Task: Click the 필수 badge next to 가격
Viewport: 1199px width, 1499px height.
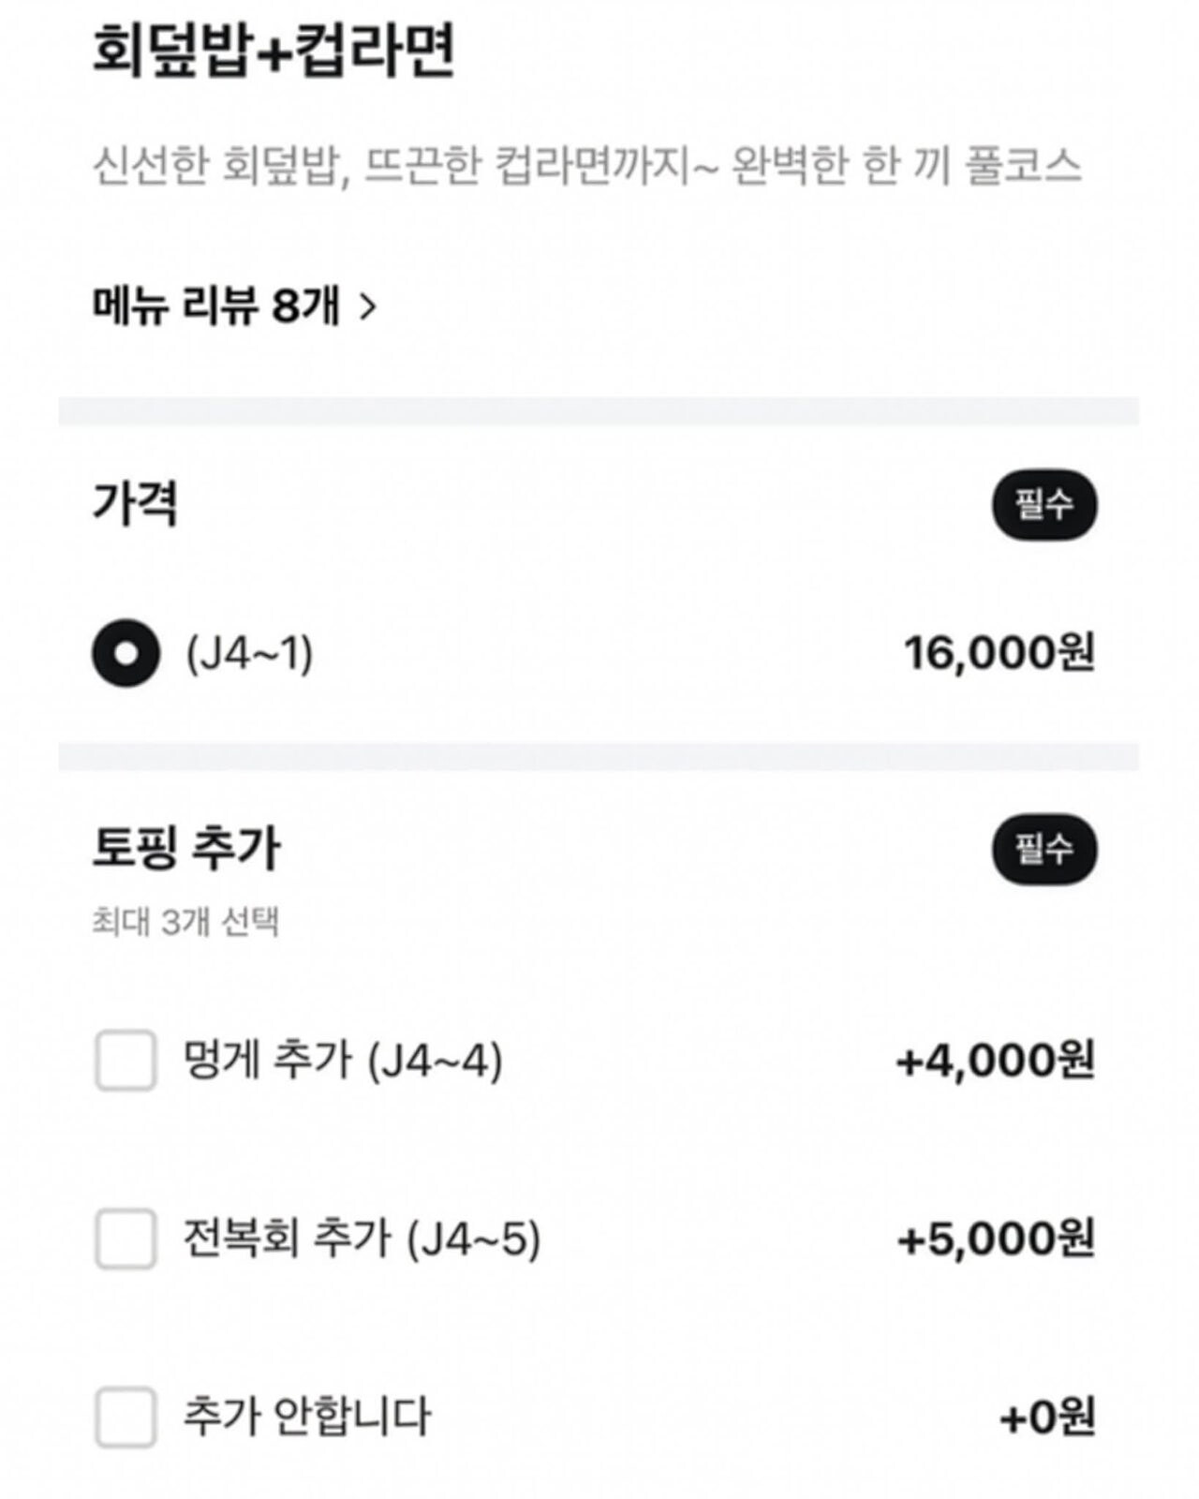Action: pos(1044,506)
